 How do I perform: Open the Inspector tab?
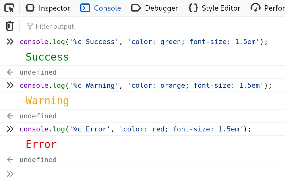point(48,8)
